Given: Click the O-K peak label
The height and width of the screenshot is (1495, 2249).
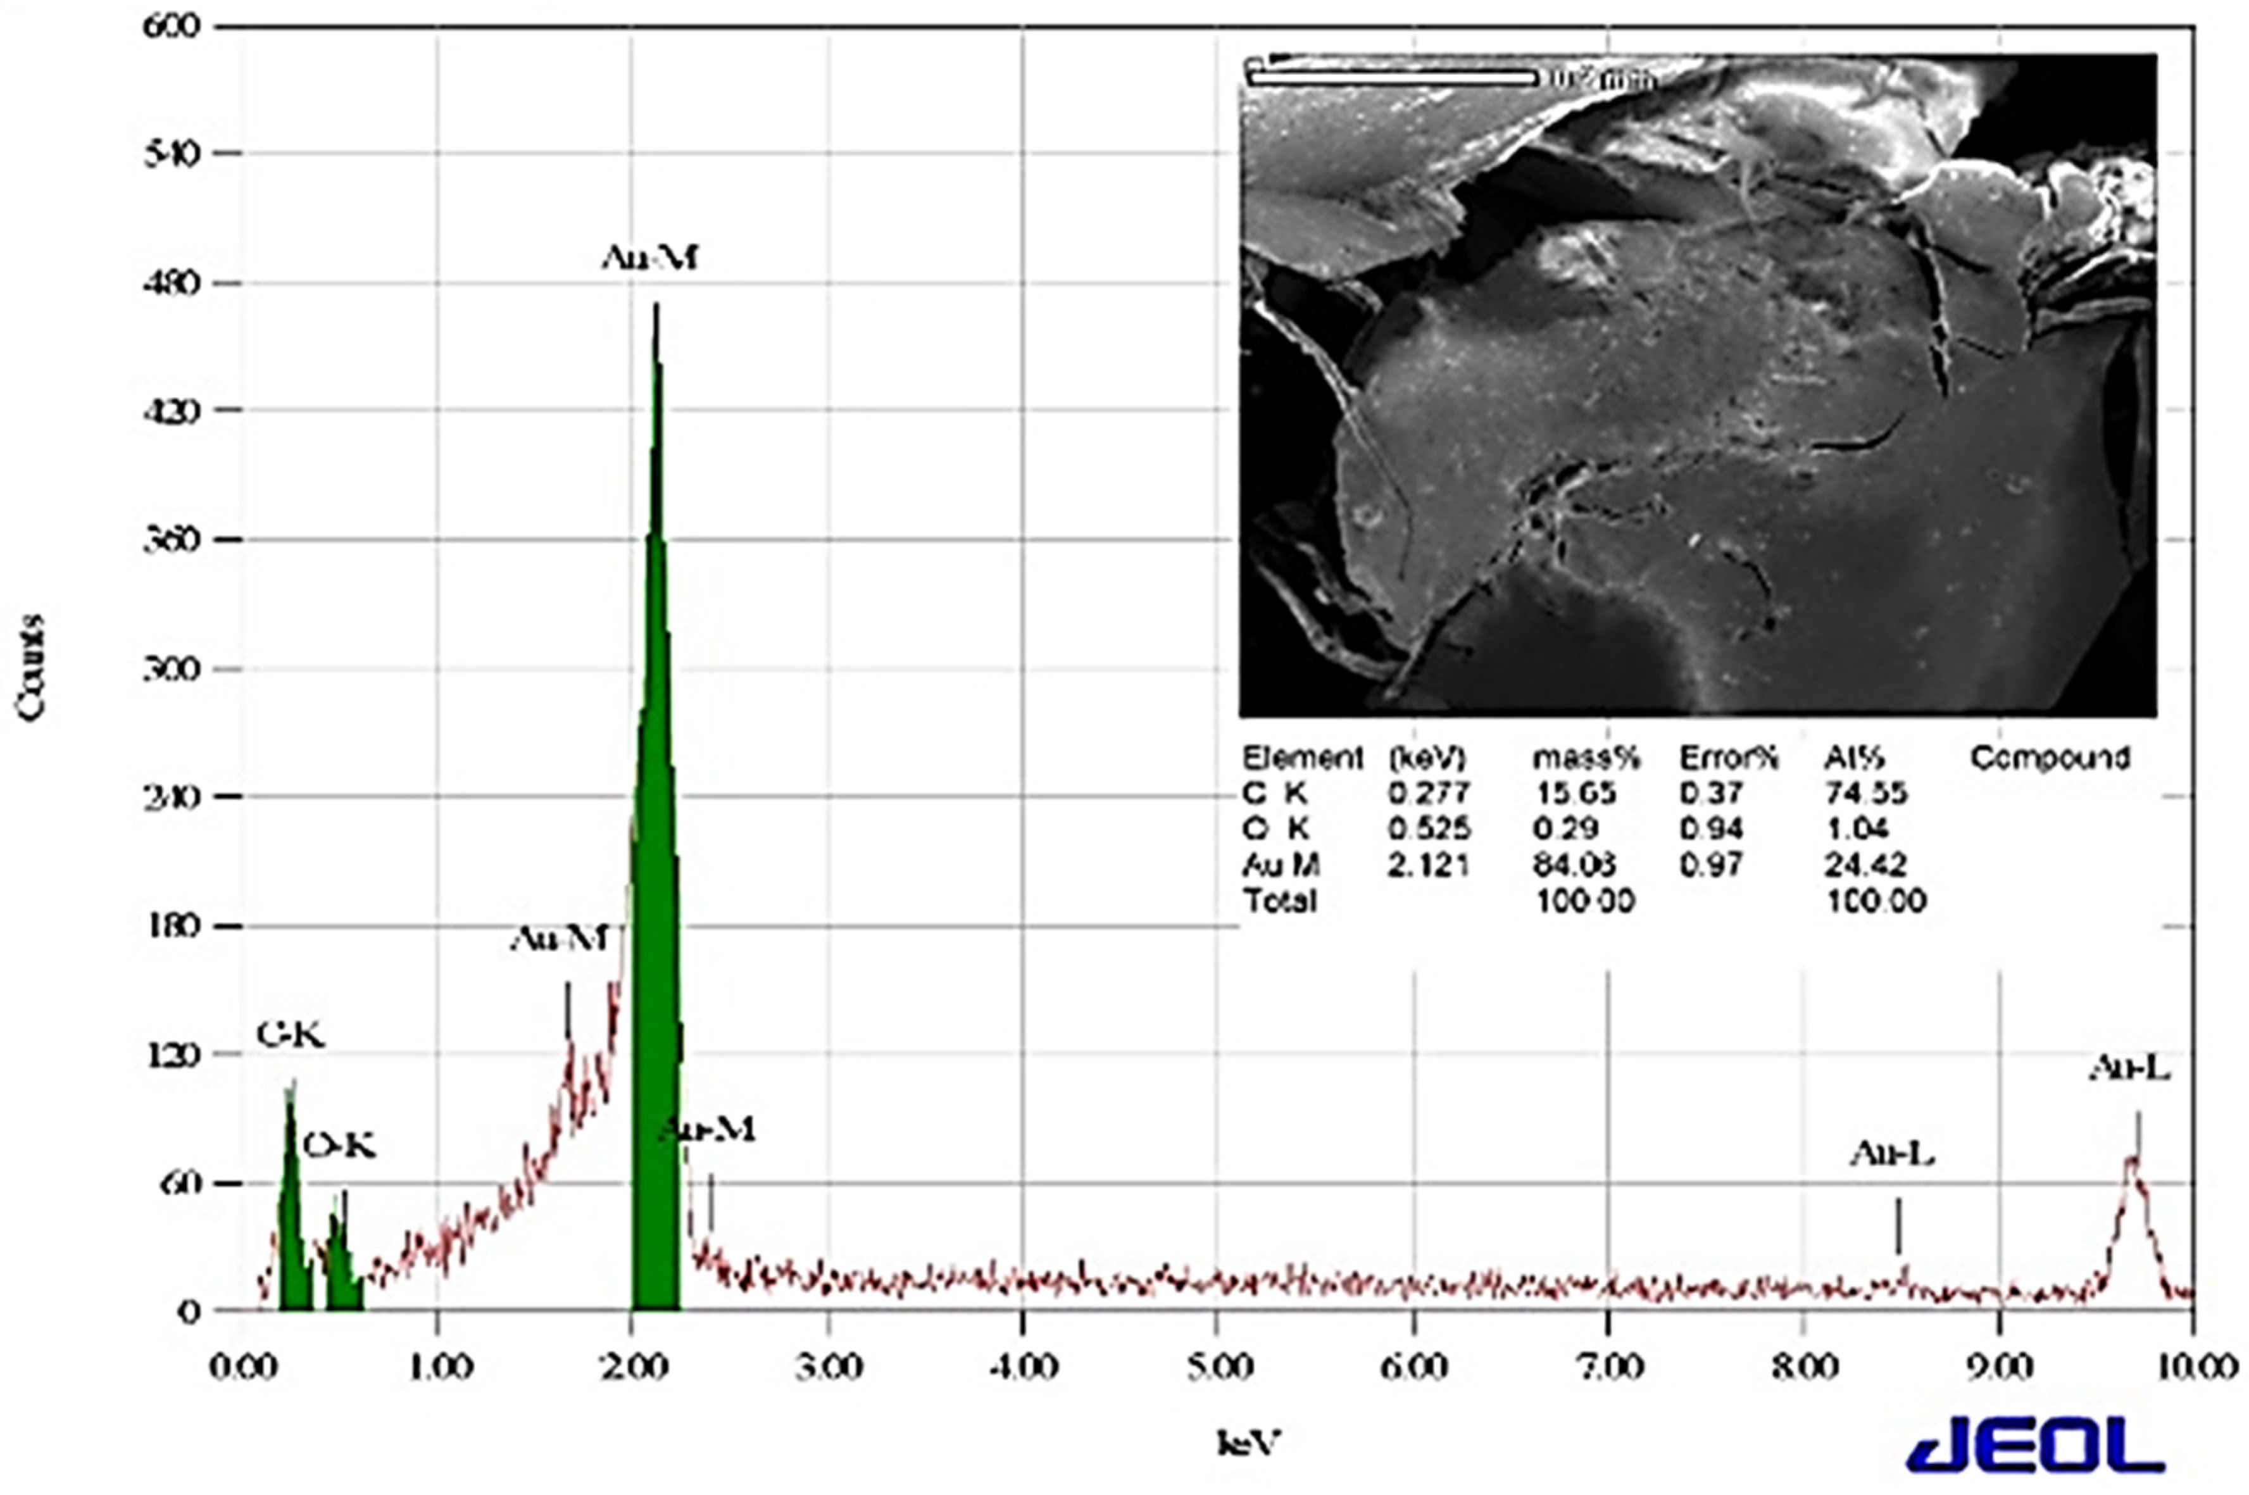Looking at the screenshot, I should tap(339, 1145).
